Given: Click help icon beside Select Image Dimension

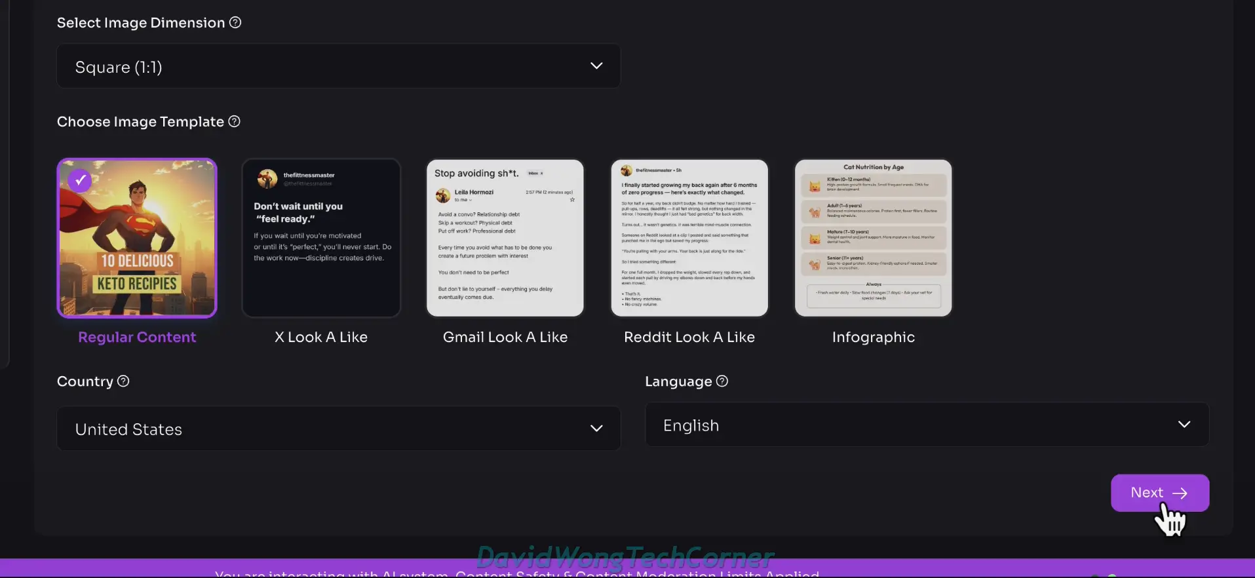Looking at the screenshot, I should pos(235,23).
